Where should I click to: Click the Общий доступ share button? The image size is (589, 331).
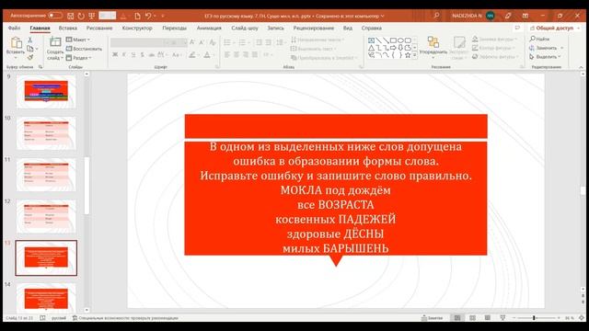click(x=555, y=29)
